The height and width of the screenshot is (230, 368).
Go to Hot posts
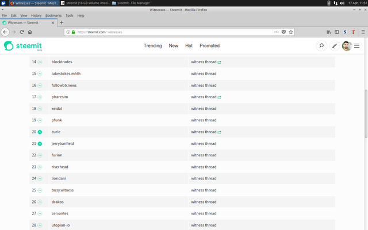click(189, 45)
